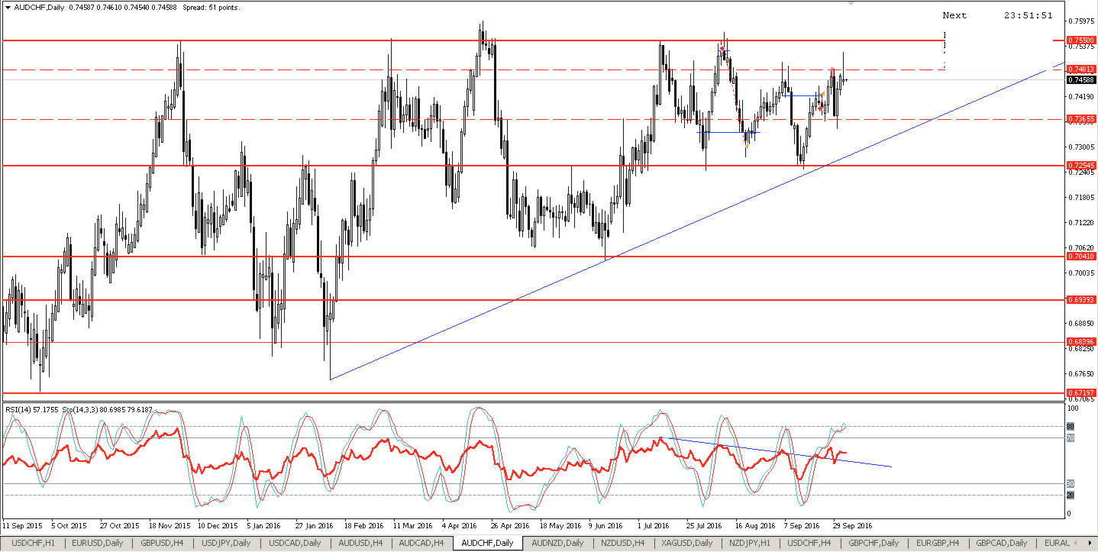
Task: Click the 0.73655 red price label
Action: pos(1081,119)
